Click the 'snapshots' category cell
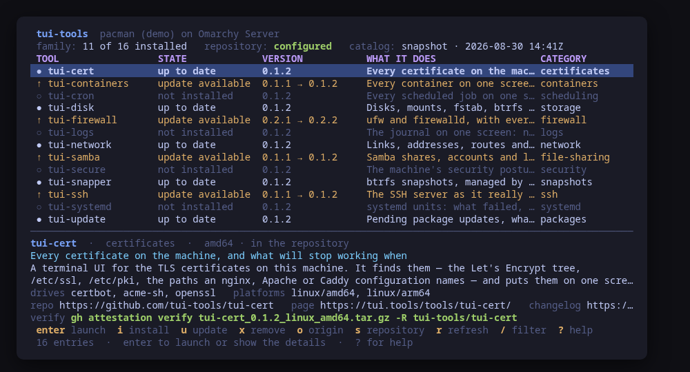 point(566,183)
